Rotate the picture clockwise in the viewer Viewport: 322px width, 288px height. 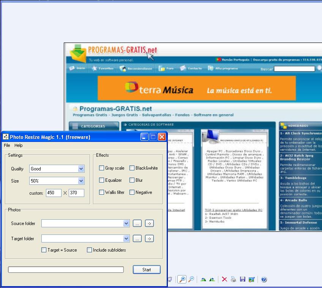click(203, 279)
